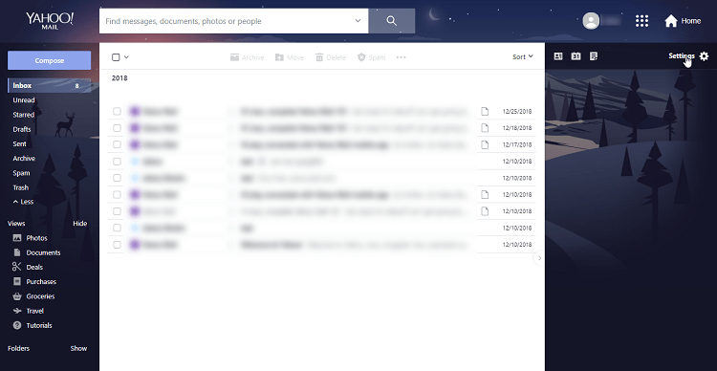Show the Folders section

[78, 349]
